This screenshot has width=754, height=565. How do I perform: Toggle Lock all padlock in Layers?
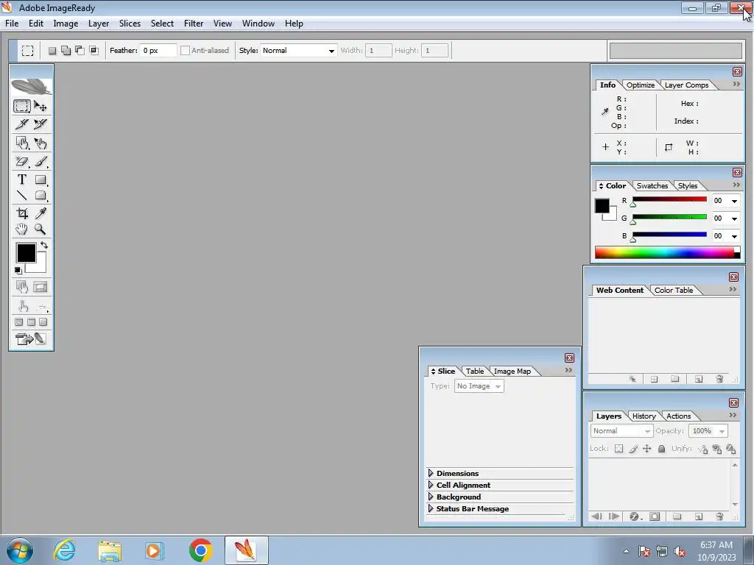661,449
